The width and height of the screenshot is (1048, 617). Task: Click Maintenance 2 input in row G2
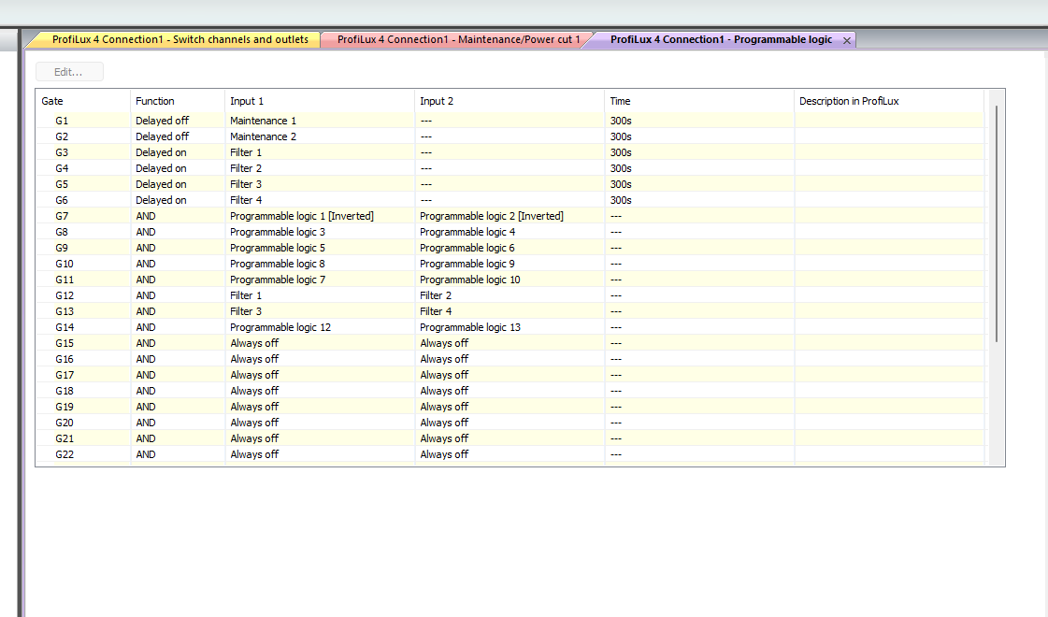[263, 136]
